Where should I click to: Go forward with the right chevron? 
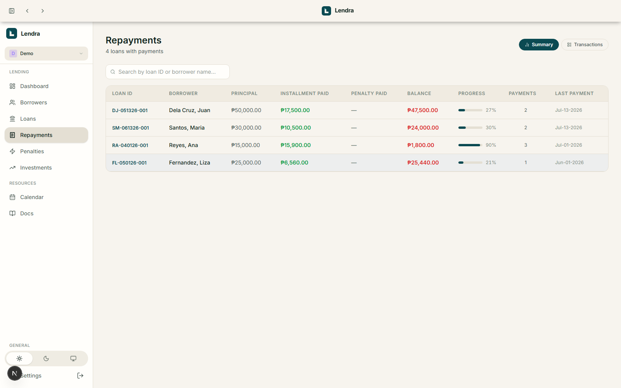(43, 11)
